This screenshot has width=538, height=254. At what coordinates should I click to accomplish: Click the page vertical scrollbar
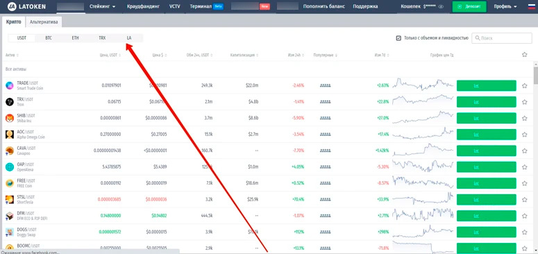click(x=536, y=74)
